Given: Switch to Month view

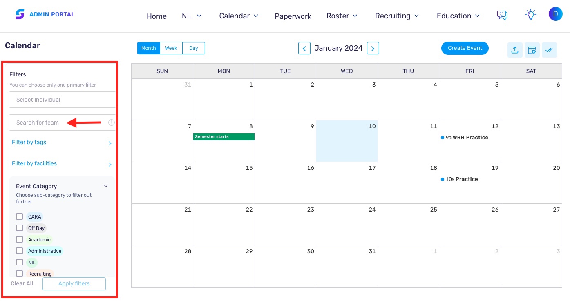Looking at the screenshot, I should [149, 48].
